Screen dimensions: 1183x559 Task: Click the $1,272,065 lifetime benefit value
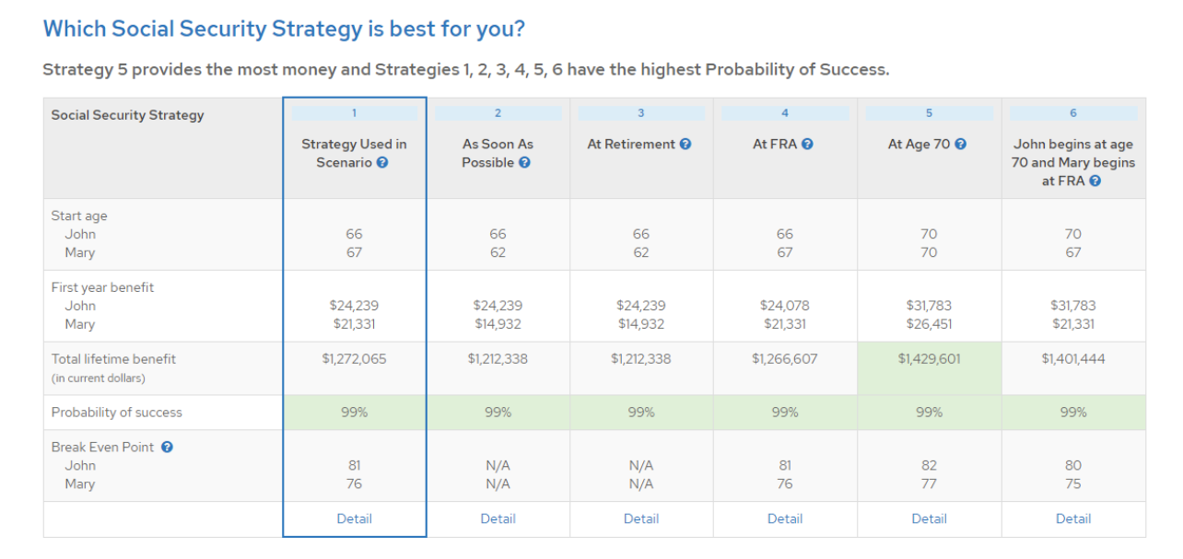[x=354, y=359]
